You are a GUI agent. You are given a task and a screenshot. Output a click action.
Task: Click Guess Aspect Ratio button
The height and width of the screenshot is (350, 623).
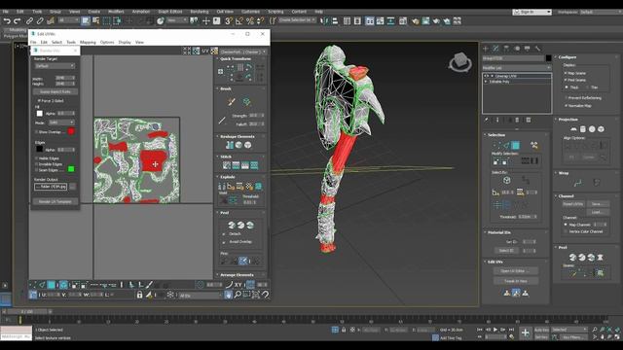pyautogui.click(x=55, y=91)
